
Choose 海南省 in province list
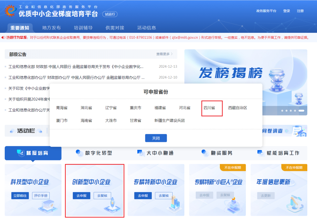[x=86, y=120]
